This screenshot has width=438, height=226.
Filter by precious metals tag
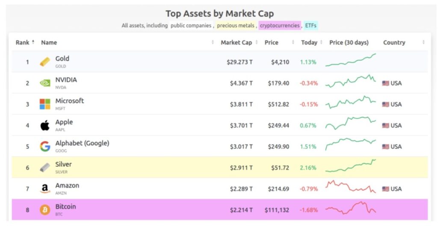tap(236, 26)
